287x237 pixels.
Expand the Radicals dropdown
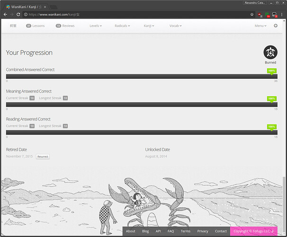pyautogui.click(x=122, y=26)
